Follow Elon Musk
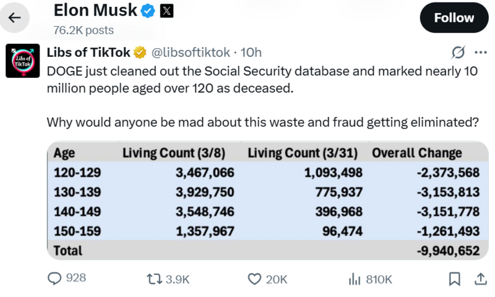The height and width of the screenshot is (297, 495). click(454, 18)
